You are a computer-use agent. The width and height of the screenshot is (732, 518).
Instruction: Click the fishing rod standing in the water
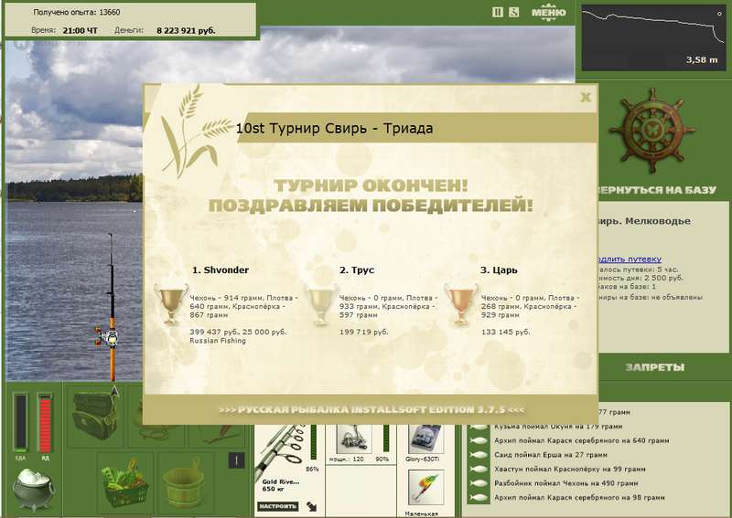tap(110, 308)
